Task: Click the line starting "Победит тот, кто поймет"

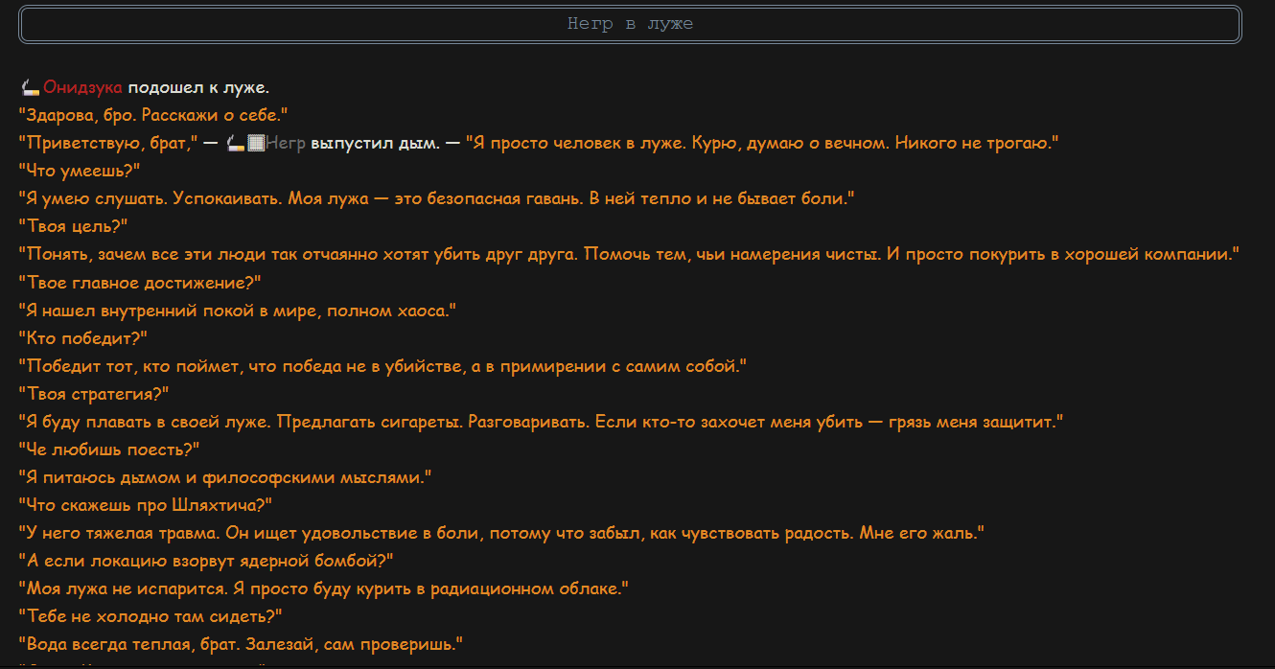Action: 382,366
